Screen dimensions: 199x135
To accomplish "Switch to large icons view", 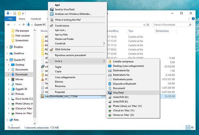I will coord(192,128).
